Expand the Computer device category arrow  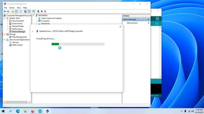pos(36,21)
